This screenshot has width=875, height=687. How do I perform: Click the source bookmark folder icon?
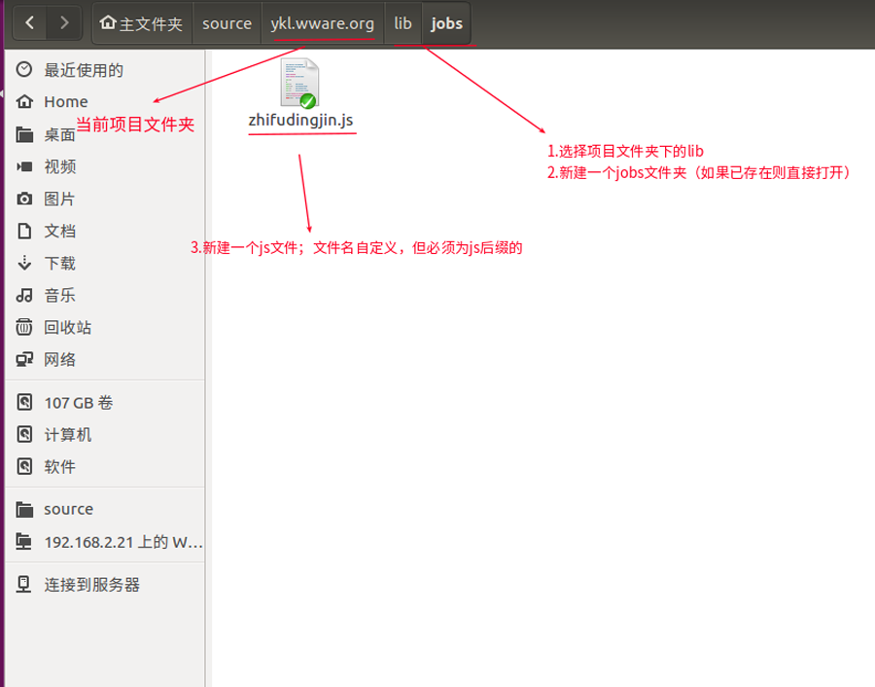tap(24, 509)
